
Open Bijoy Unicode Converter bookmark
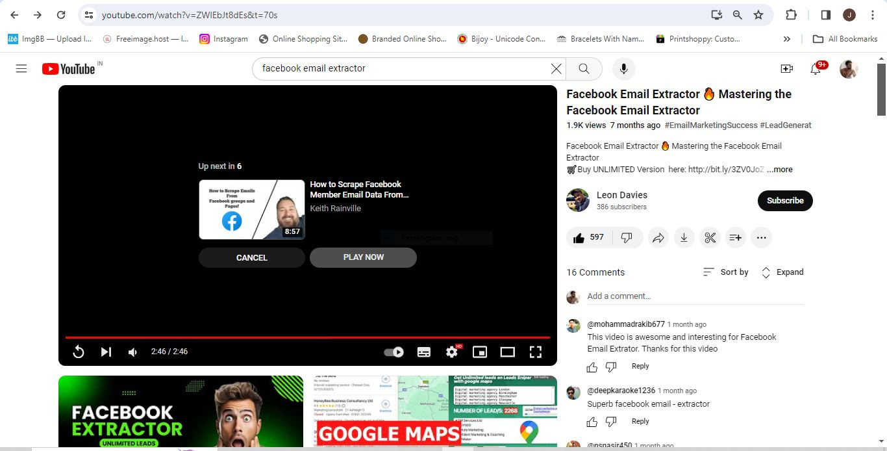[501, 39]
